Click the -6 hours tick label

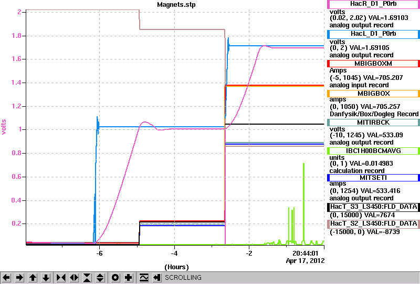[99, 253]
